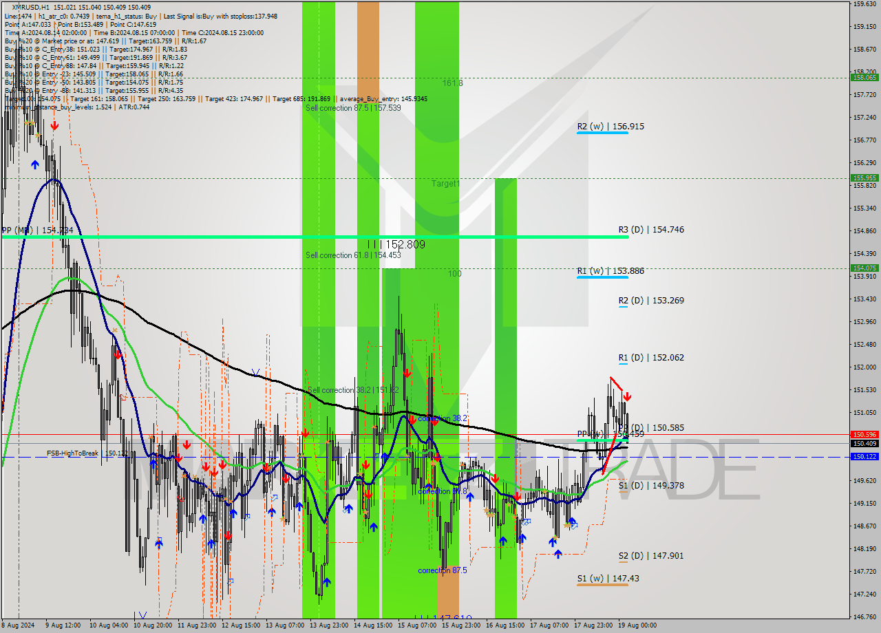The width and height of the screenshot is (881, 633).
Task: Select the 'R2 (w) | 156.915' resistance label
Action: tap(611, 127)
